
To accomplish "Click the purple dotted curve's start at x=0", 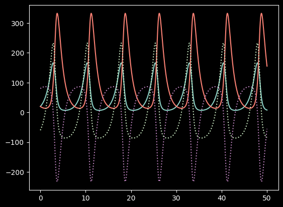I will (41, 88).
